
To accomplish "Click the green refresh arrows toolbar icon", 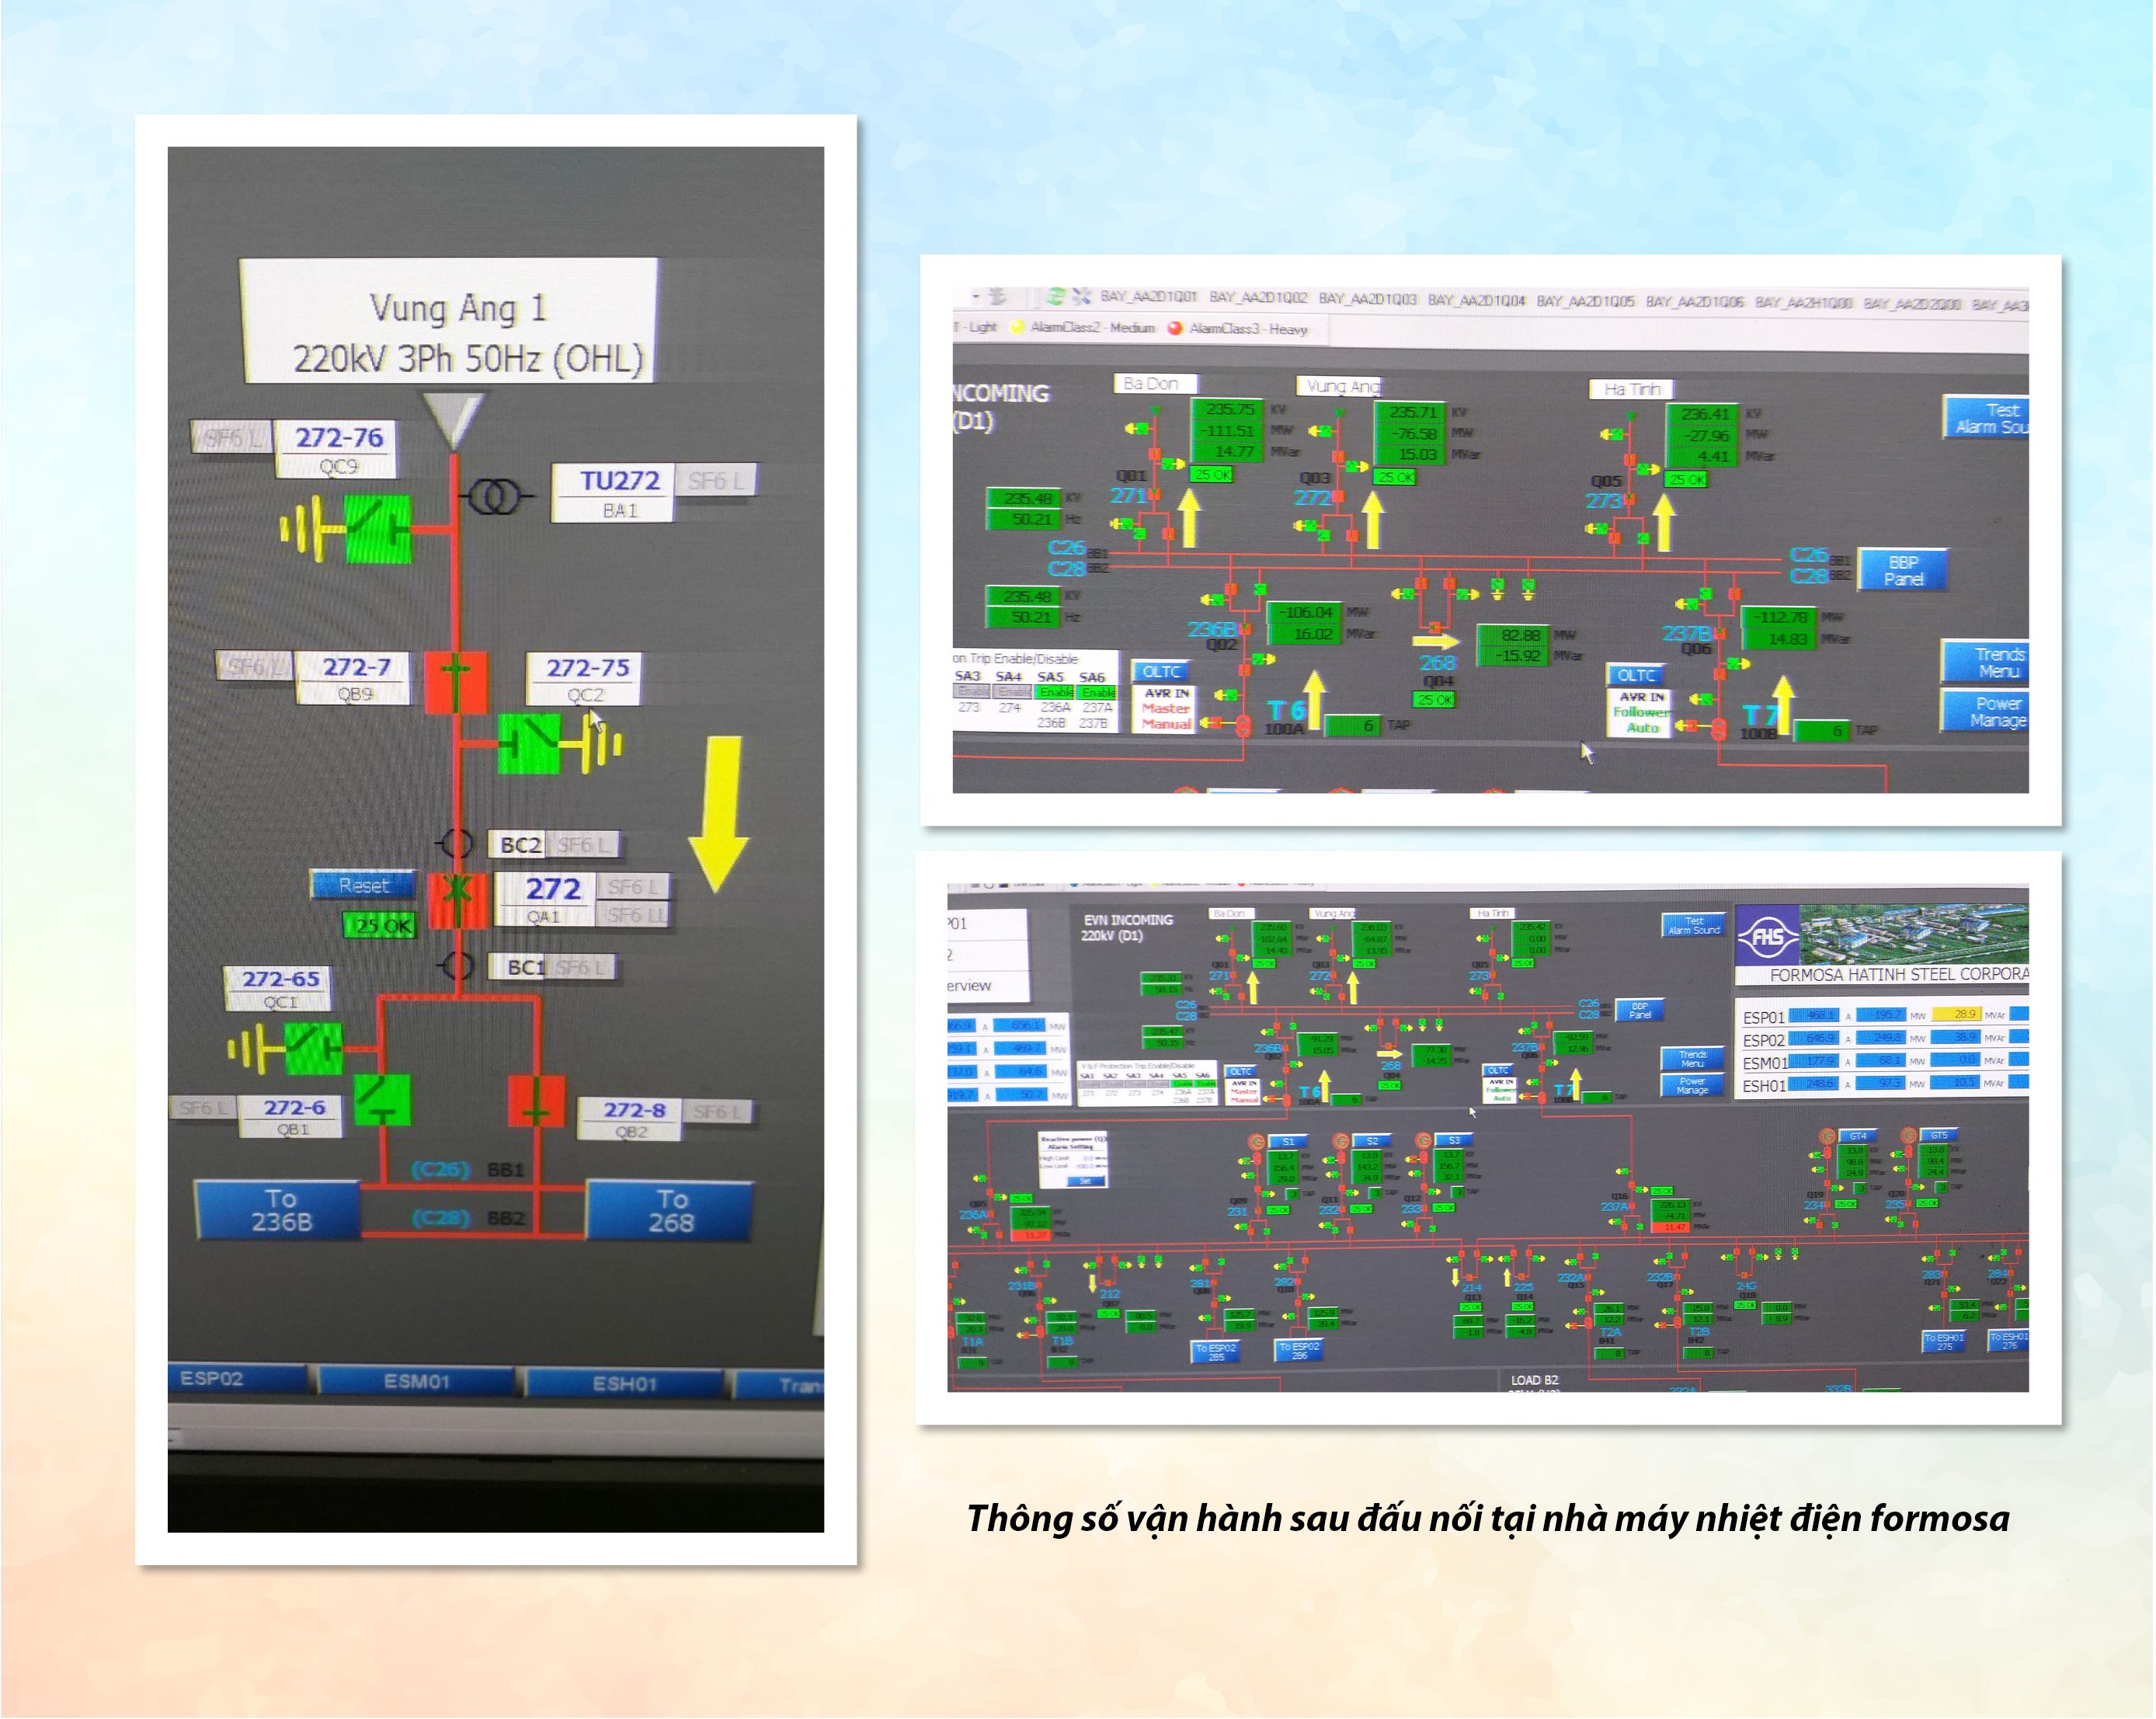I will point(1055,296).
